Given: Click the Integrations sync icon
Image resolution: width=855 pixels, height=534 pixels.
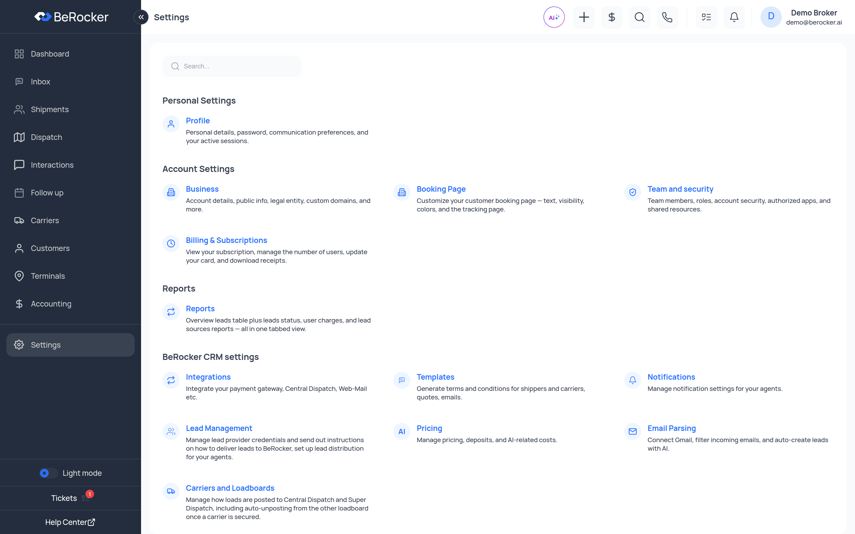Looking at the screenshot, I should click(x=171, y=380).
